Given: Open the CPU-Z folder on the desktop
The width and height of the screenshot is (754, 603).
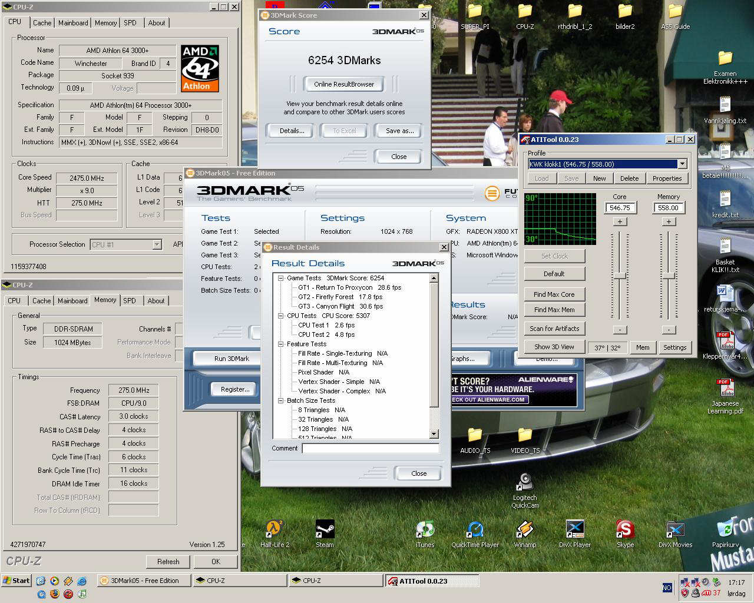Looking at the screenshot, I should (x=525, y=16).
